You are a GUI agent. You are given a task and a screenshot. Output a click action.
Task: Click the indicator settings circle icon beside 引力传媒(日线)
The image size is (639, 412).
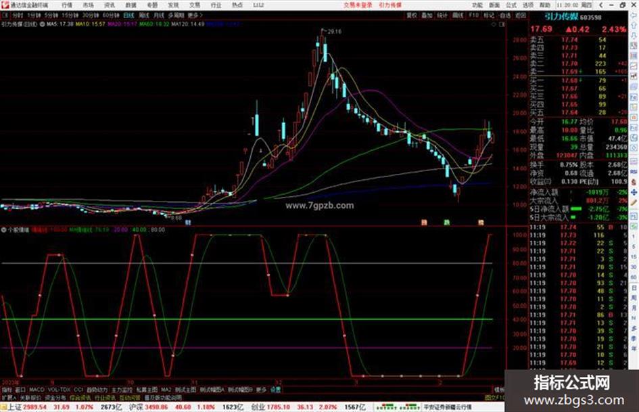(42, 24)
